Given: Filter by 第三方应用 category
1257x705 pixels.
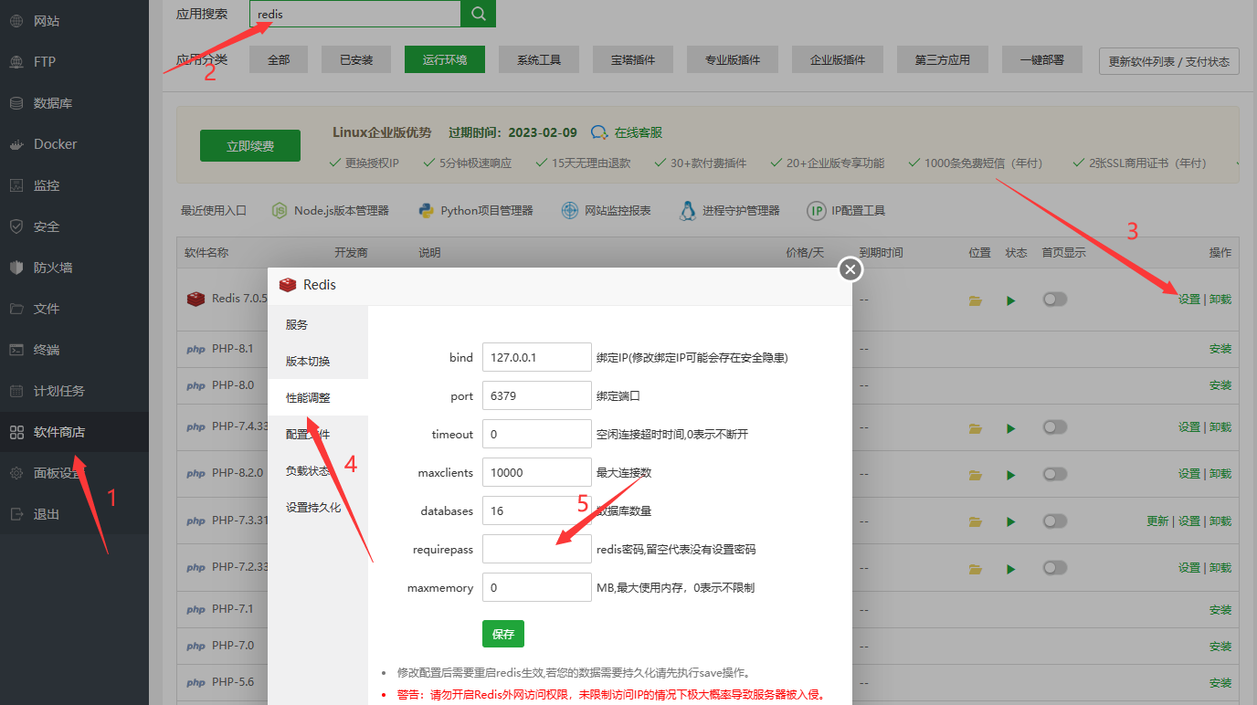Looking at the screenshot, I should [943, 59].
